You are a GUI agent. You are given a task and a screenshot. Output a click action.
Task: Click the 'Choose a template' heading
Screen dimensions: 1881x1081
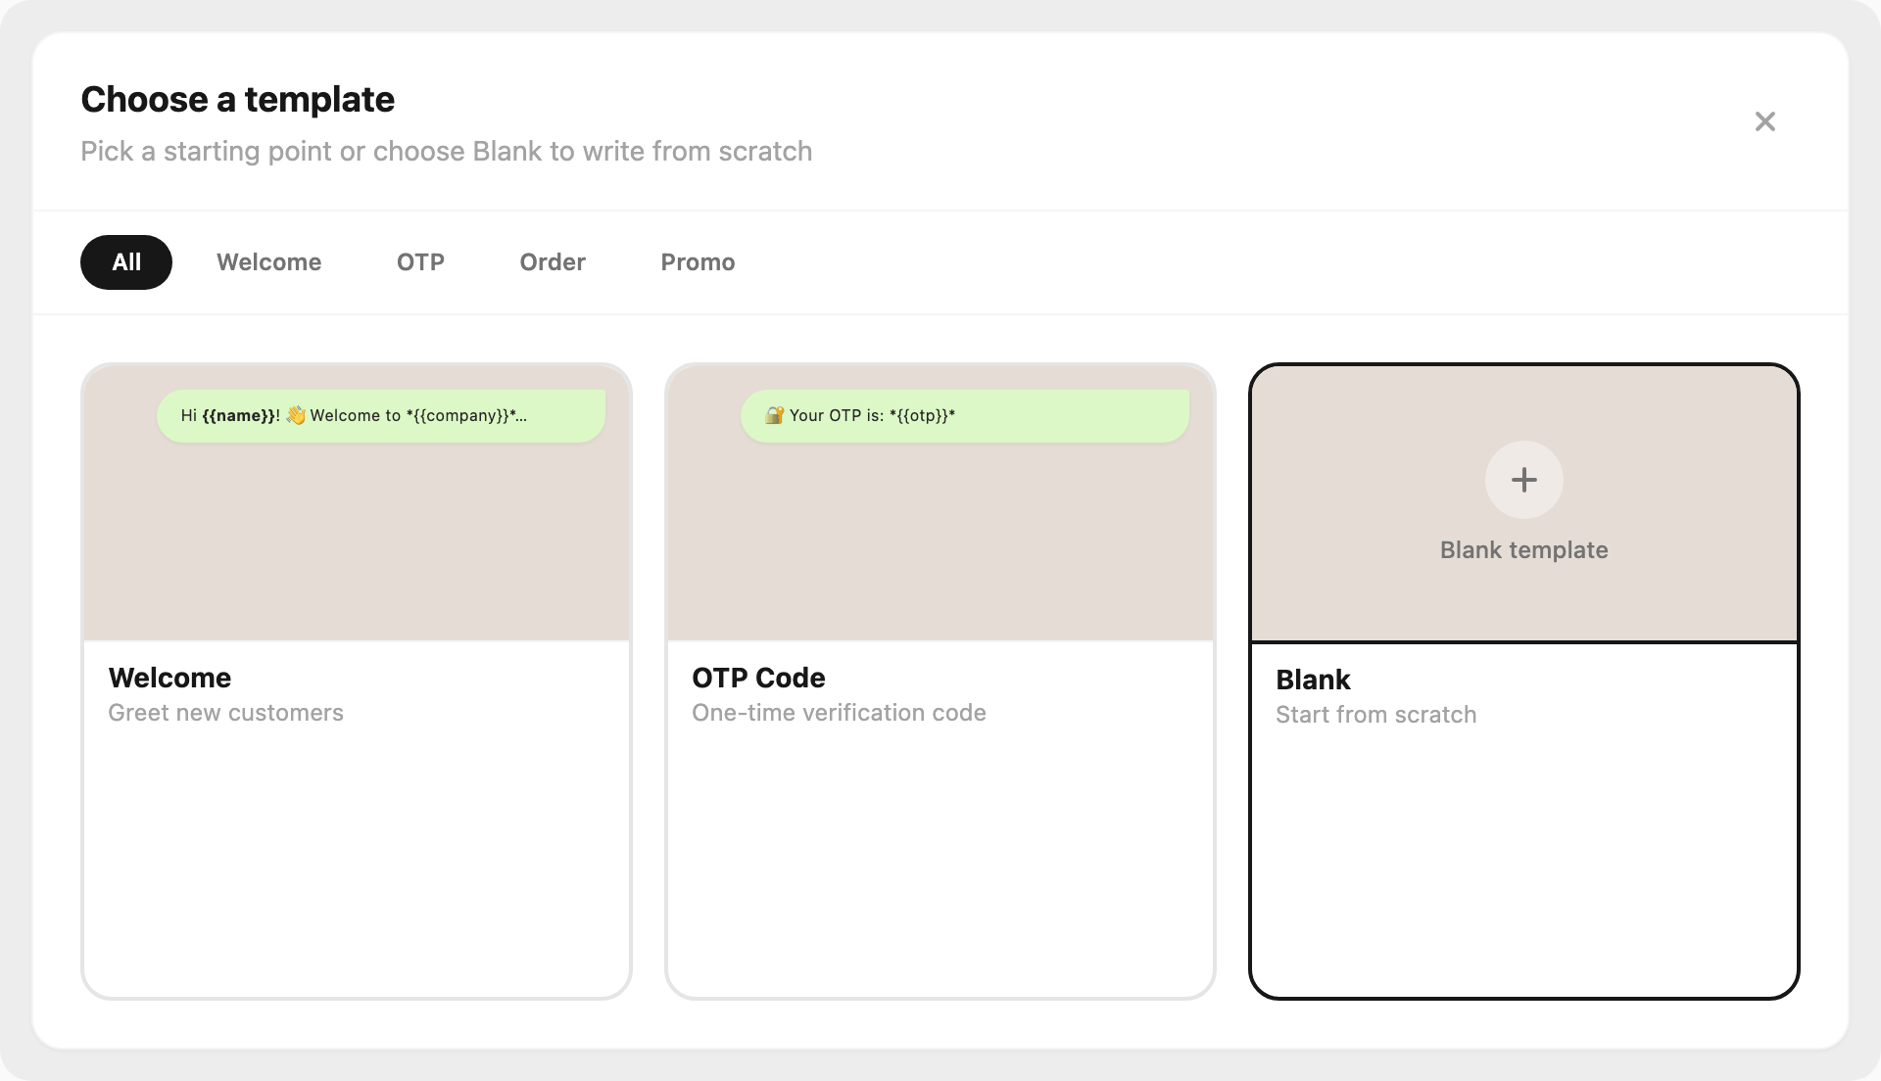pyautogui.click(x=237, y=100)
